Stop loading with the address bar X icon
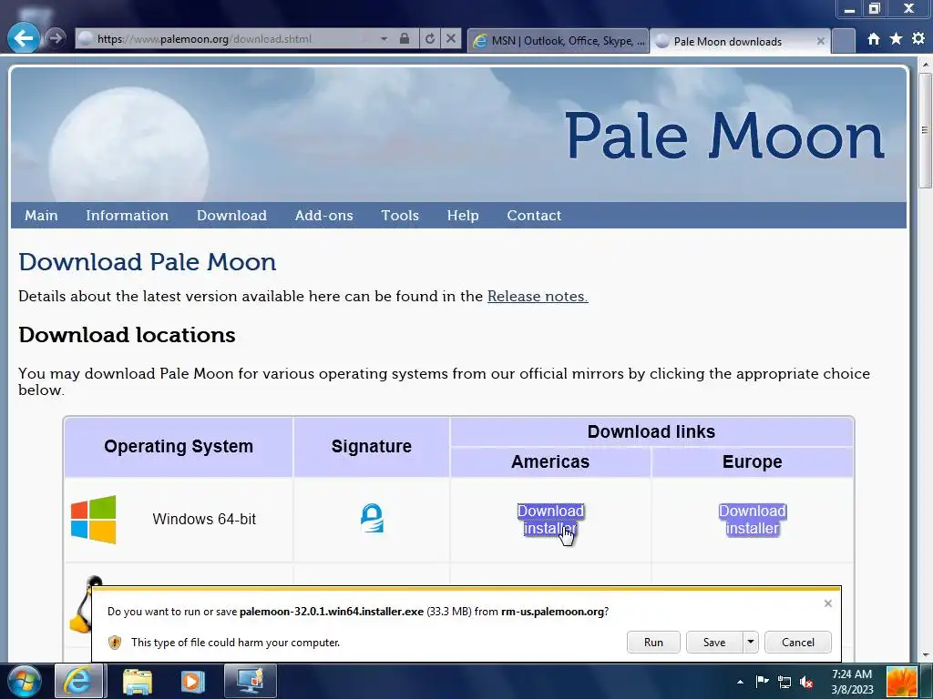Image resolution: width=933 pixels, height=699 pixels. (x=451, y=38)
